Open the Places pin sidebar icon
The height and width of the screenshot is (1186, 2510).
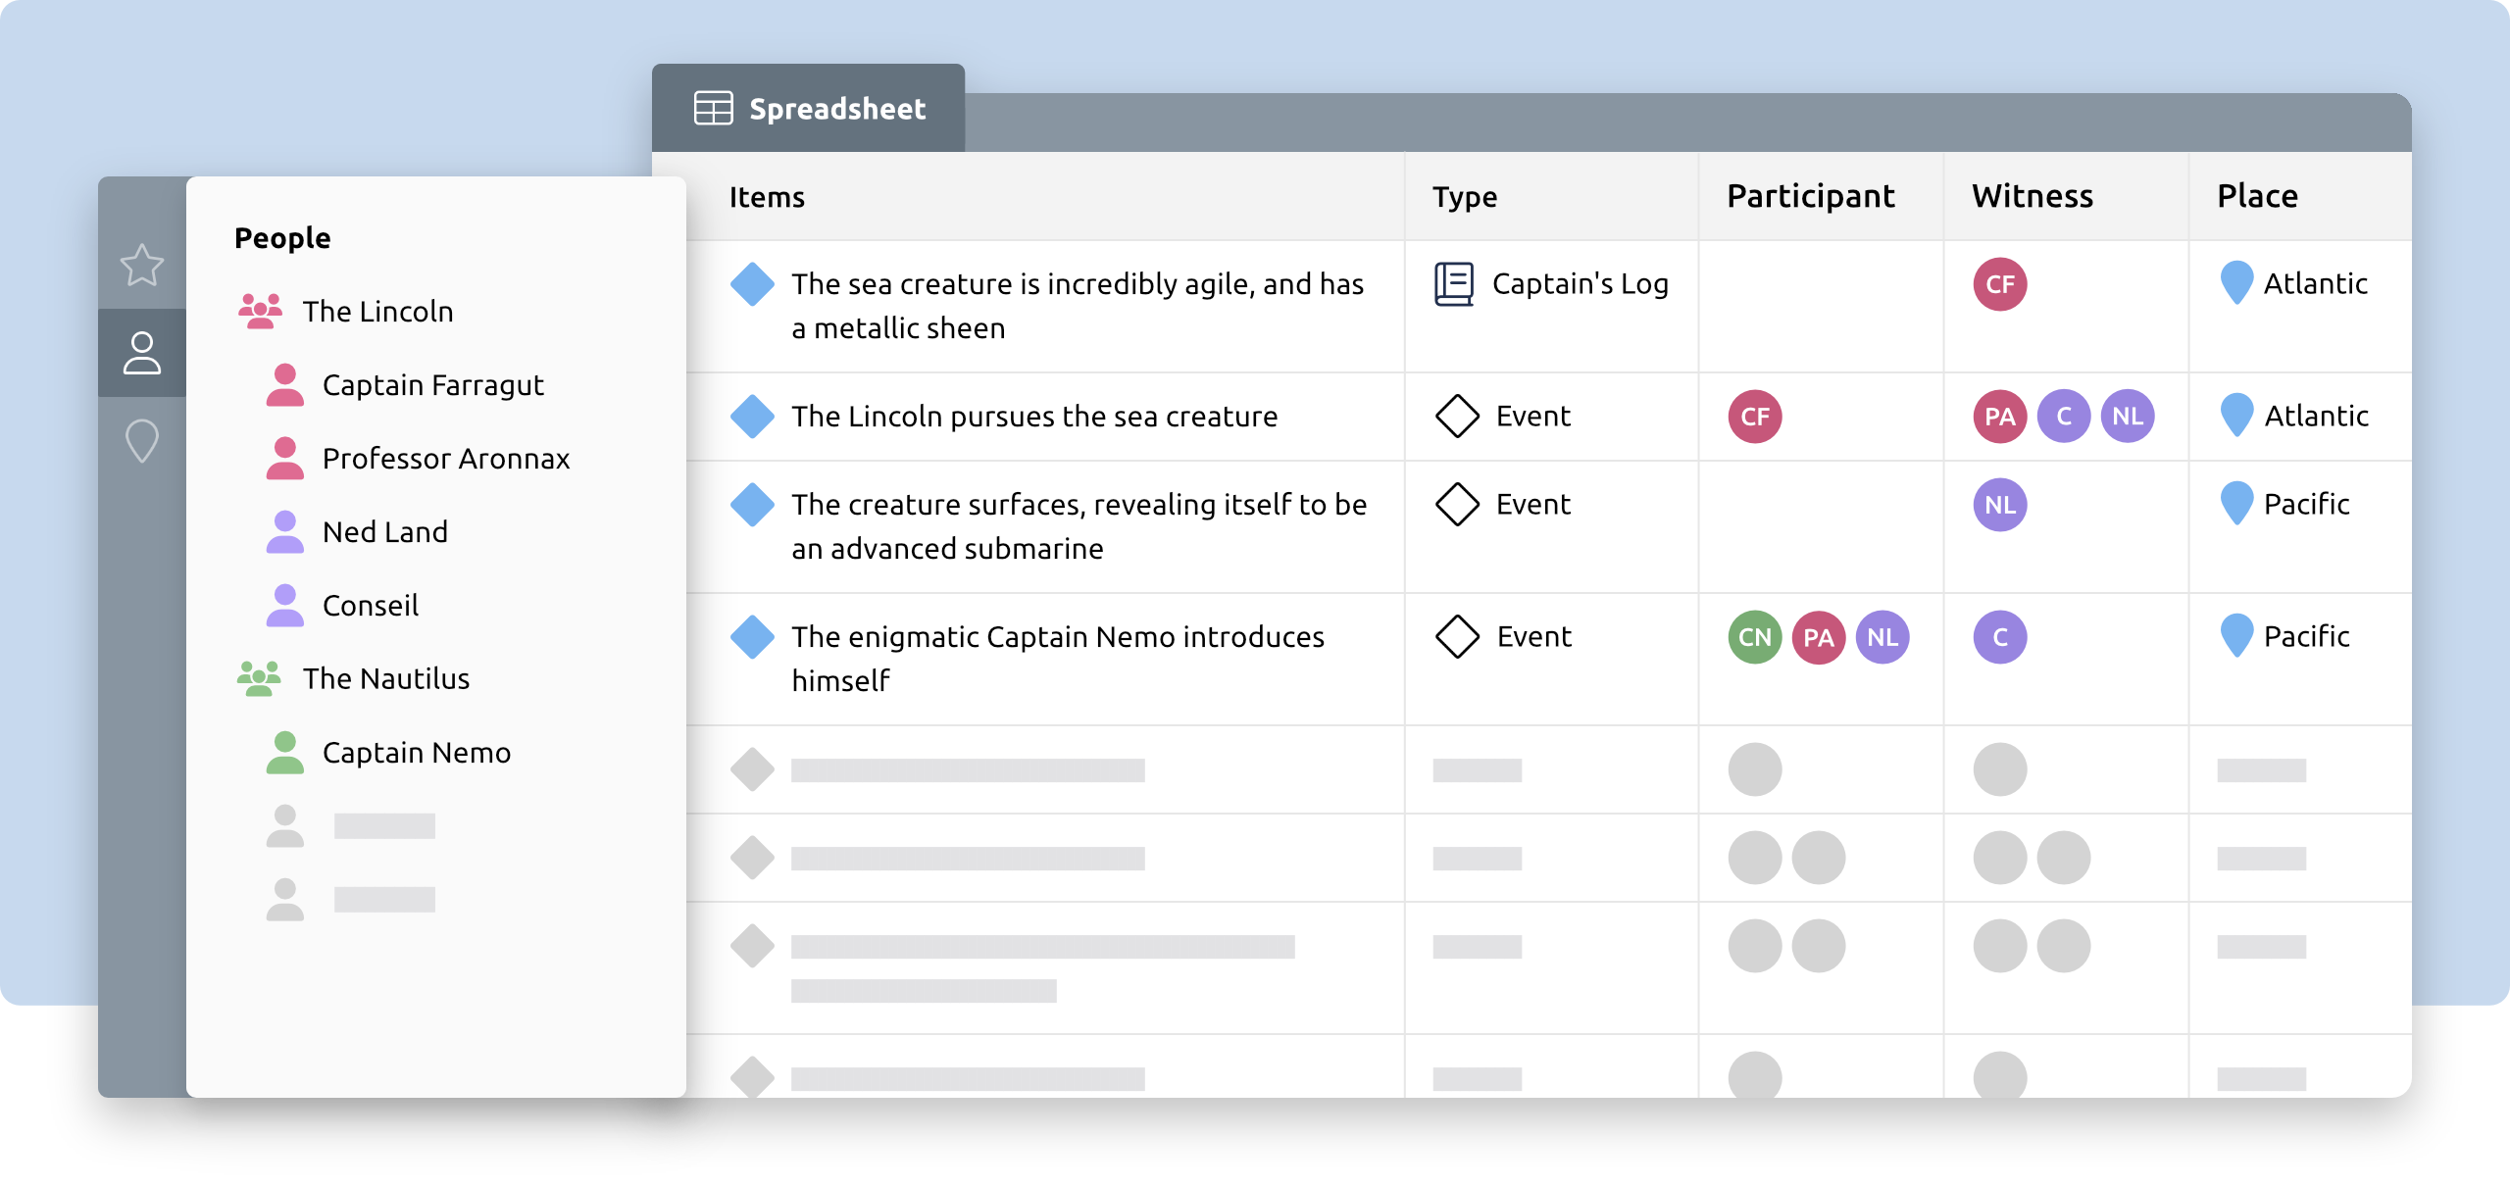point(142,440)
